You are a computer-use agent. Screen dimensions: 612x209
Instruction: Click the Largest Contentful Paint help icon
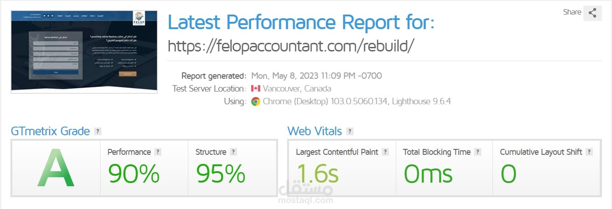(x=385, y=152)
